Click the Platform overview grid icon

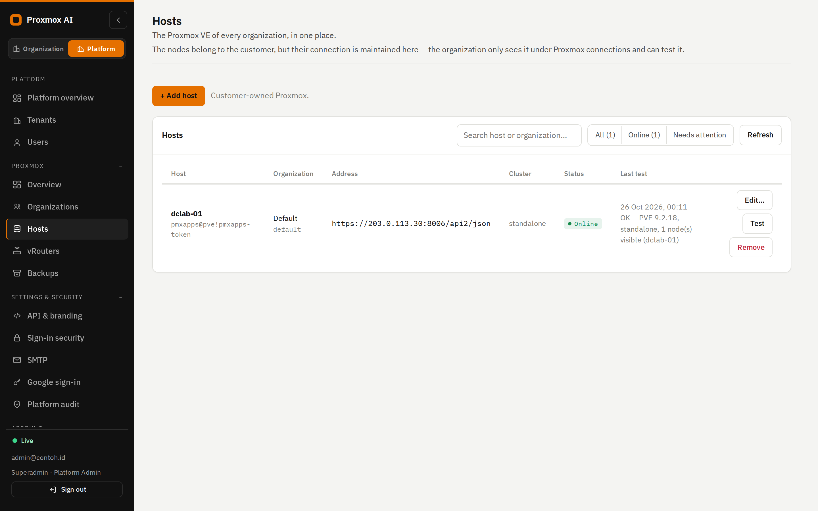(x=17, y=98)
